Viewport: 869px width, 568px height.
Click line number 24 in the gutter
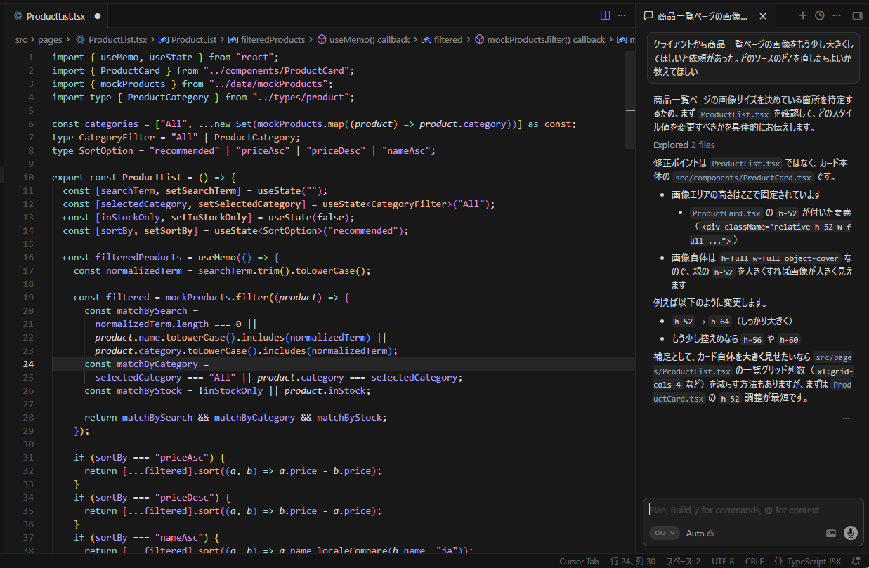pyautogui.click(x=27, y=364)
